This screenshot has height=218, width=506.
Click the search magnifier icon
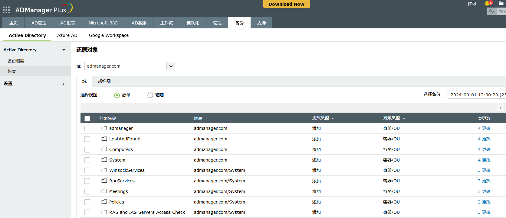[491, 11]
